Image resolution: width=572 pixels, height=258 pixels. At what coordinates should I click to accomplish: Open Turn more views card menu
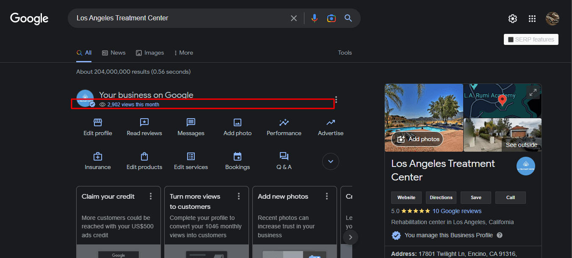239,196
